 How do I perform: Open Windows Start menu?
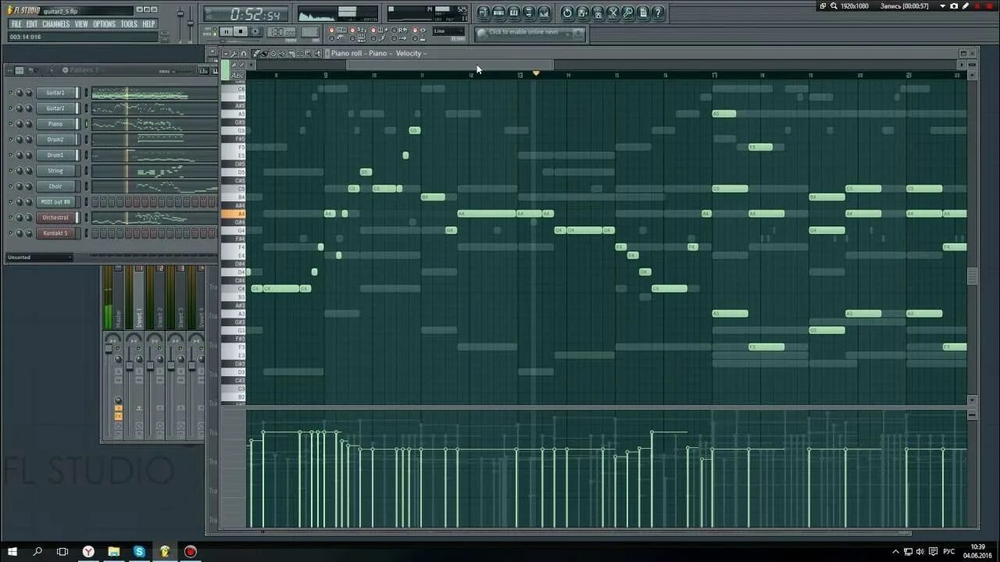12,552
